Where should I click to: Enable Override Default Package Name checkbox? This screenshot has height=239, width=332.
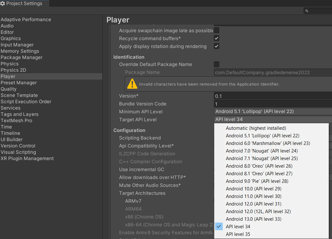point(217,64)
